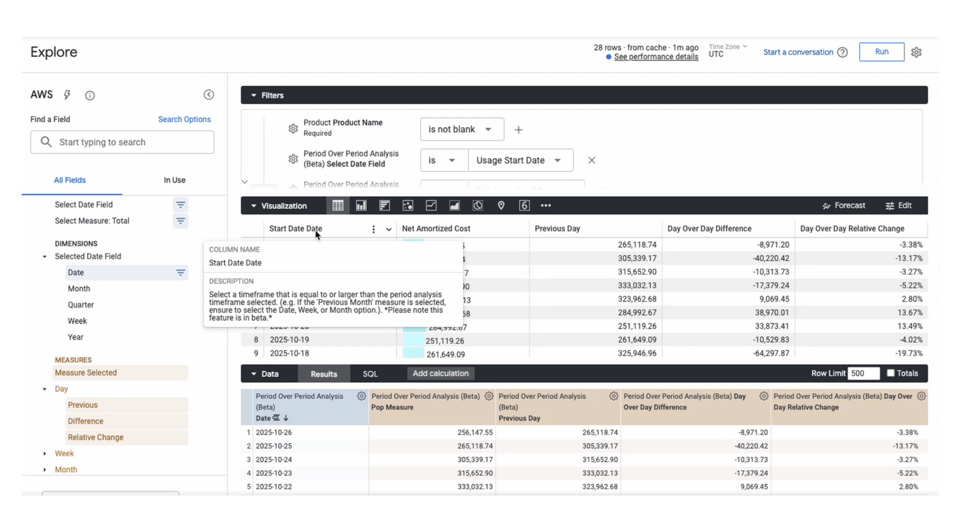Click the Row Limit input field
Viewport: 960px width, 519px height.
(863, 374)
